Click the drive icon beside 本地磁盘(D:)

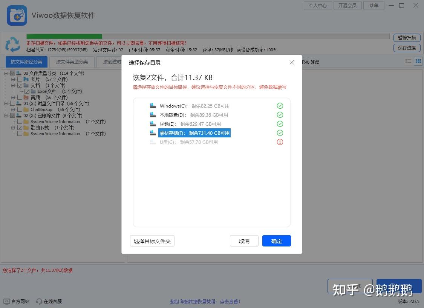point(153,115)
